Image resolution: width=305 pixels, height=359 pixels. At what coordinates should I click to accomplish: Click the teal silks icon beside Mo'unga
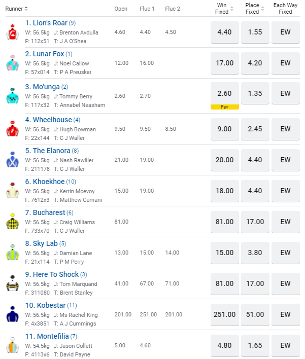[x=12, y=95]
